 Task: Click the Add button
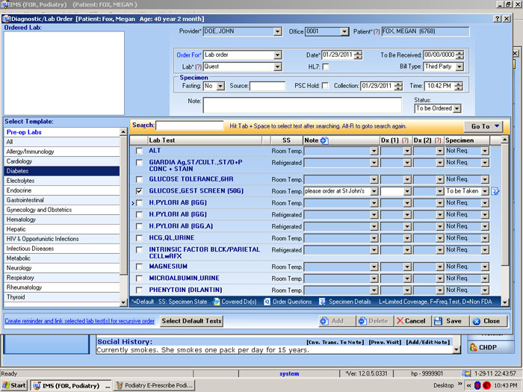337,321
